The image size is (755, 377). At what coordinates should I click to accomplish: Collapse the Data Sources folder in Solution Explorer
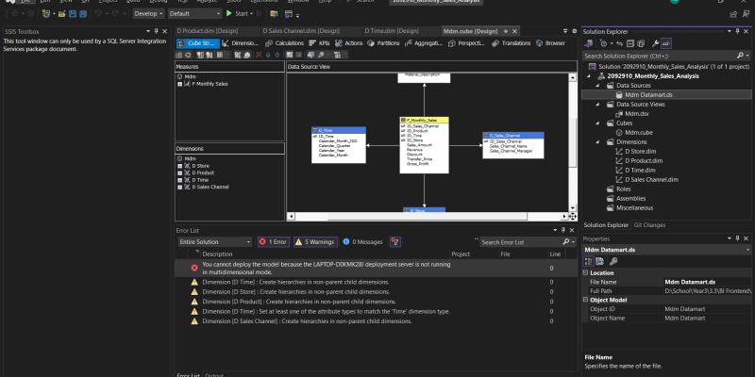[x=597, y=86]
